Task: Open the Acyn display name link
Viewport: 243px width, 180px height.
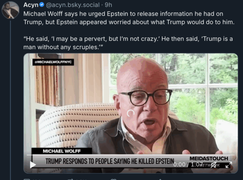Action: [31, 5]
